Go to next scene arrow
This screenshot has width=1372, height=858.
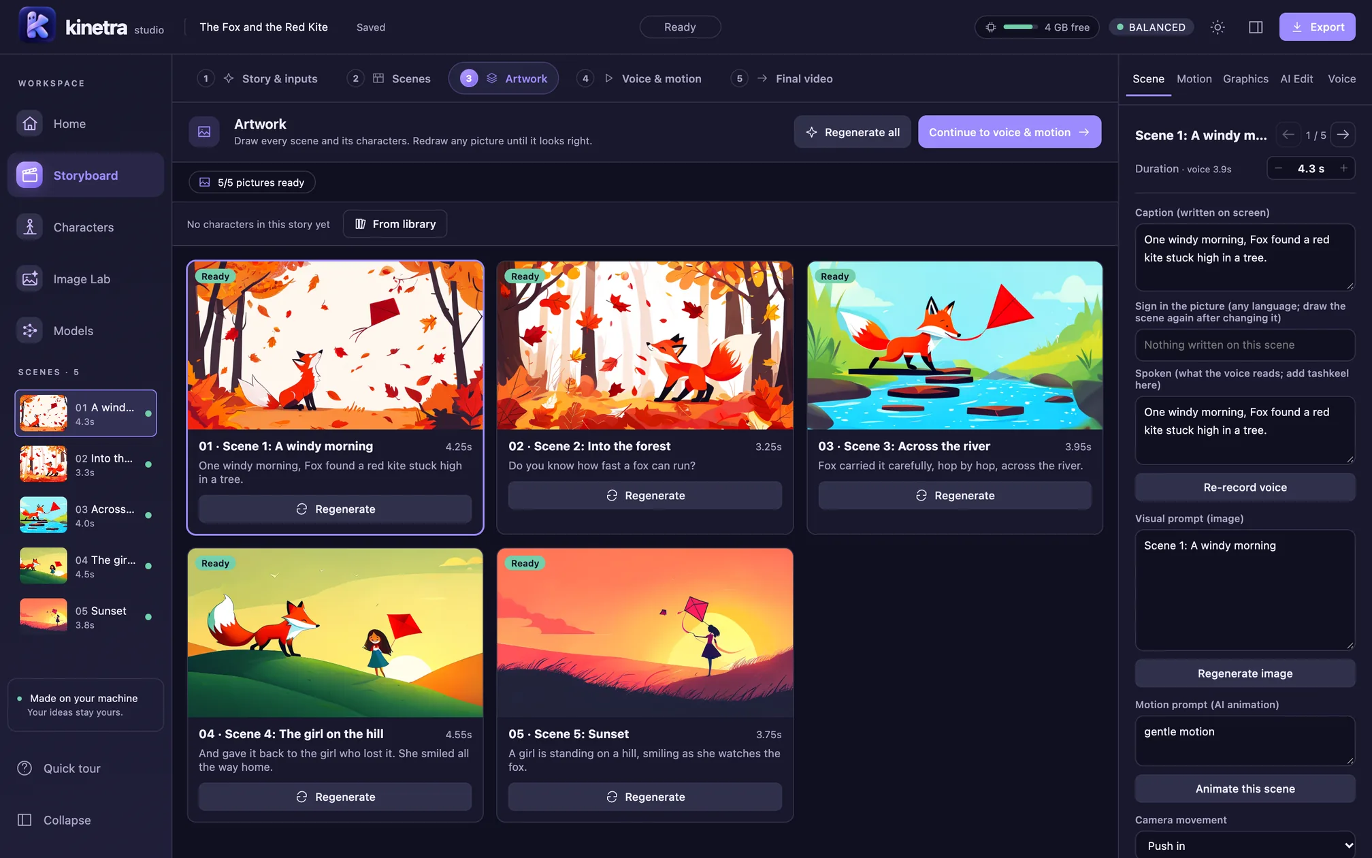click(1343, 135)
